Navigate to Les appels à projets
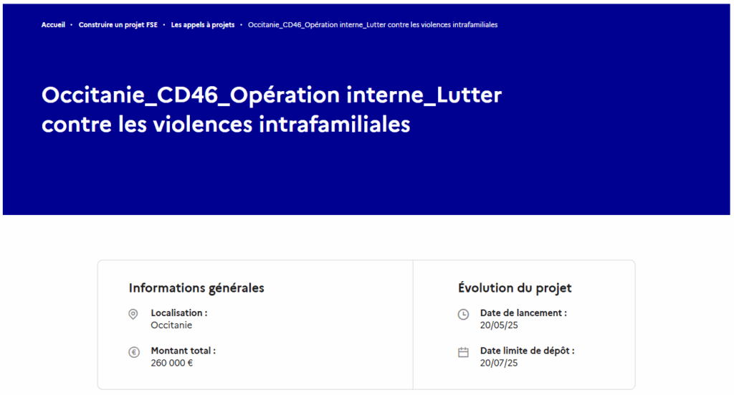Screen dimensions: 734x395 point(202,24)
